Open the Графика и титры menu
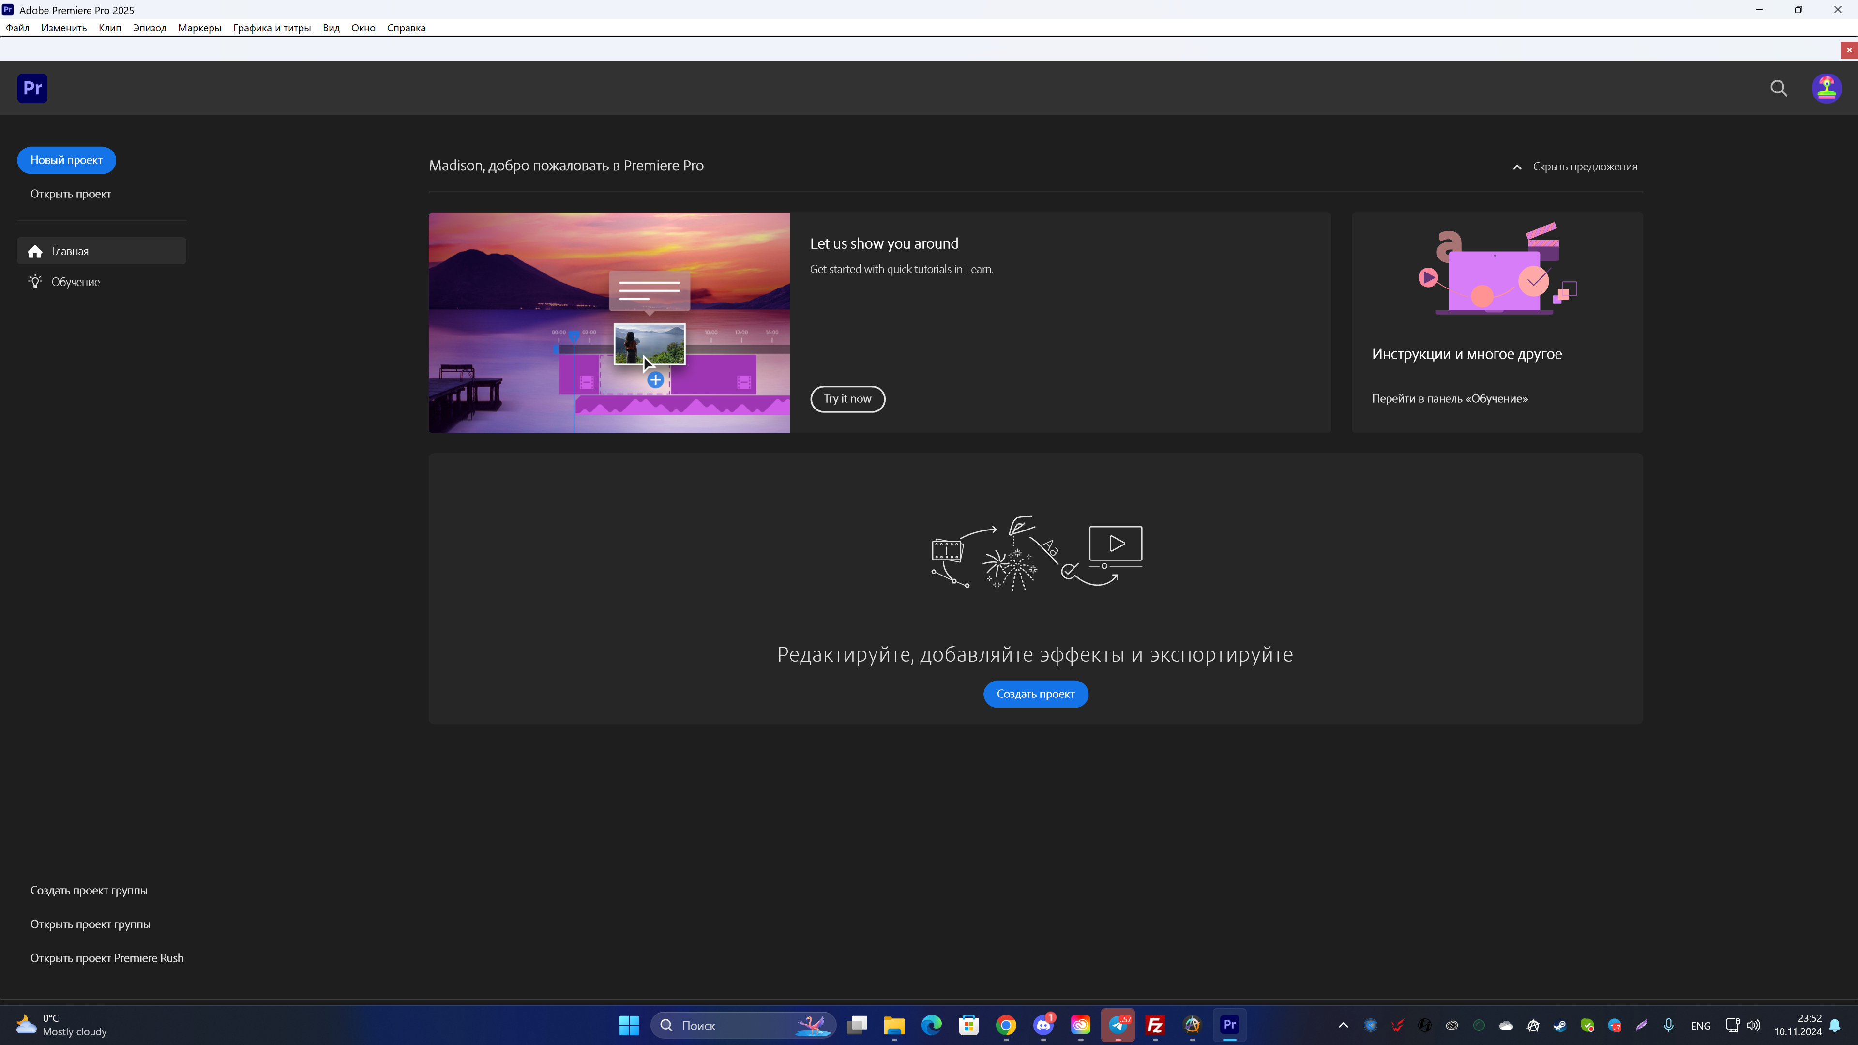This screenshot has width=1858, height=1045. [x=272, y=28]
